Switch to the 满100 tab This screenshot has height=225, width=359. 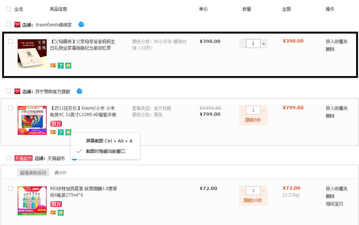[60, 173]
